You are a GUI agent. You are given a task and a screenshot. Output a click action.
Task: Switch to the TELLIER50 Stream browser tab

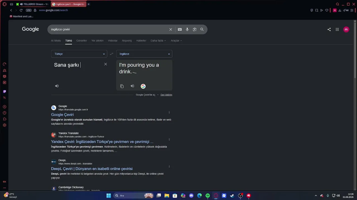32,4
